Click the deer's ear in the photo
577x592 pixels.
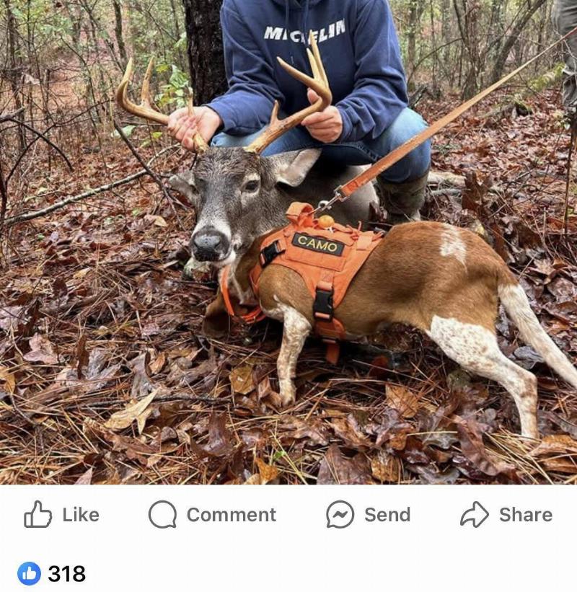point(296,167)
